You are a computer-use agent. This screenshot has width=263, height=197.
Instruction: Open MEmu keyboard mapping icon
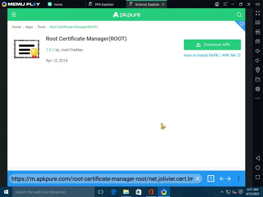coord(258,23)
